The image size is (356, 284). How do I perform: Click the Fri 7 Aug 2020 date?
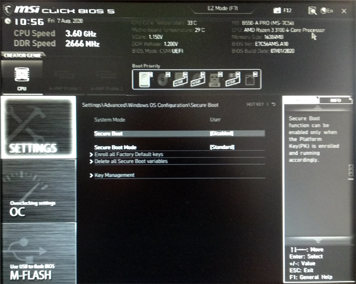(x=65, y=21)
